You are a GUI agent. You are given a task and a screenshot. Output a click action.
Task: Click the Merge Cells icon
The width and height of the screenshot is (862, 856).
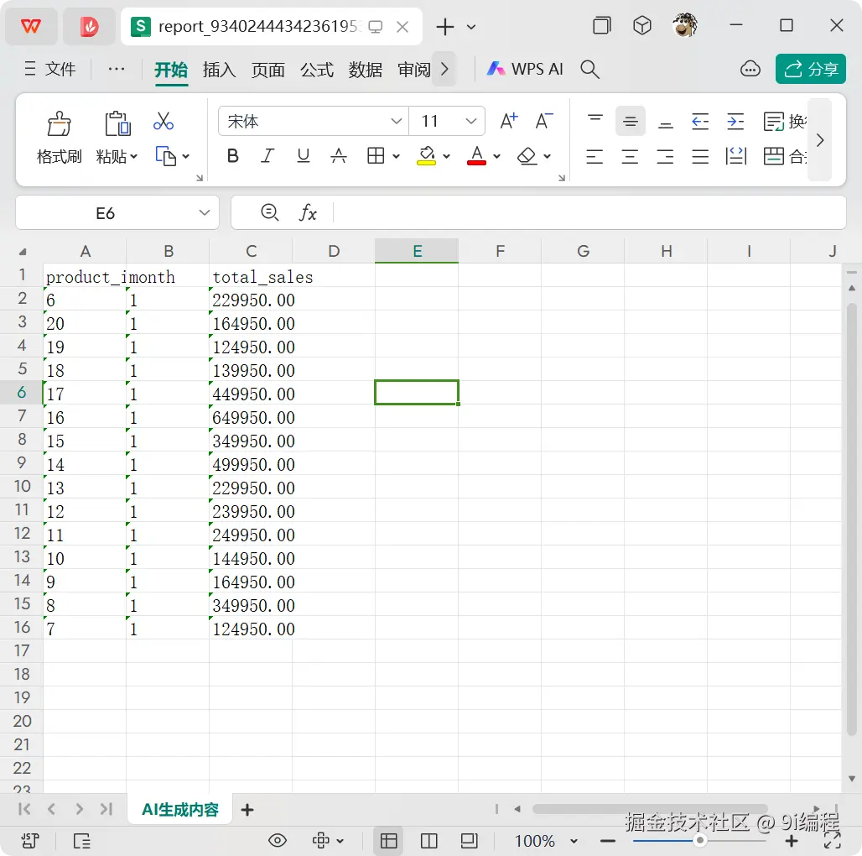(774, 156)
